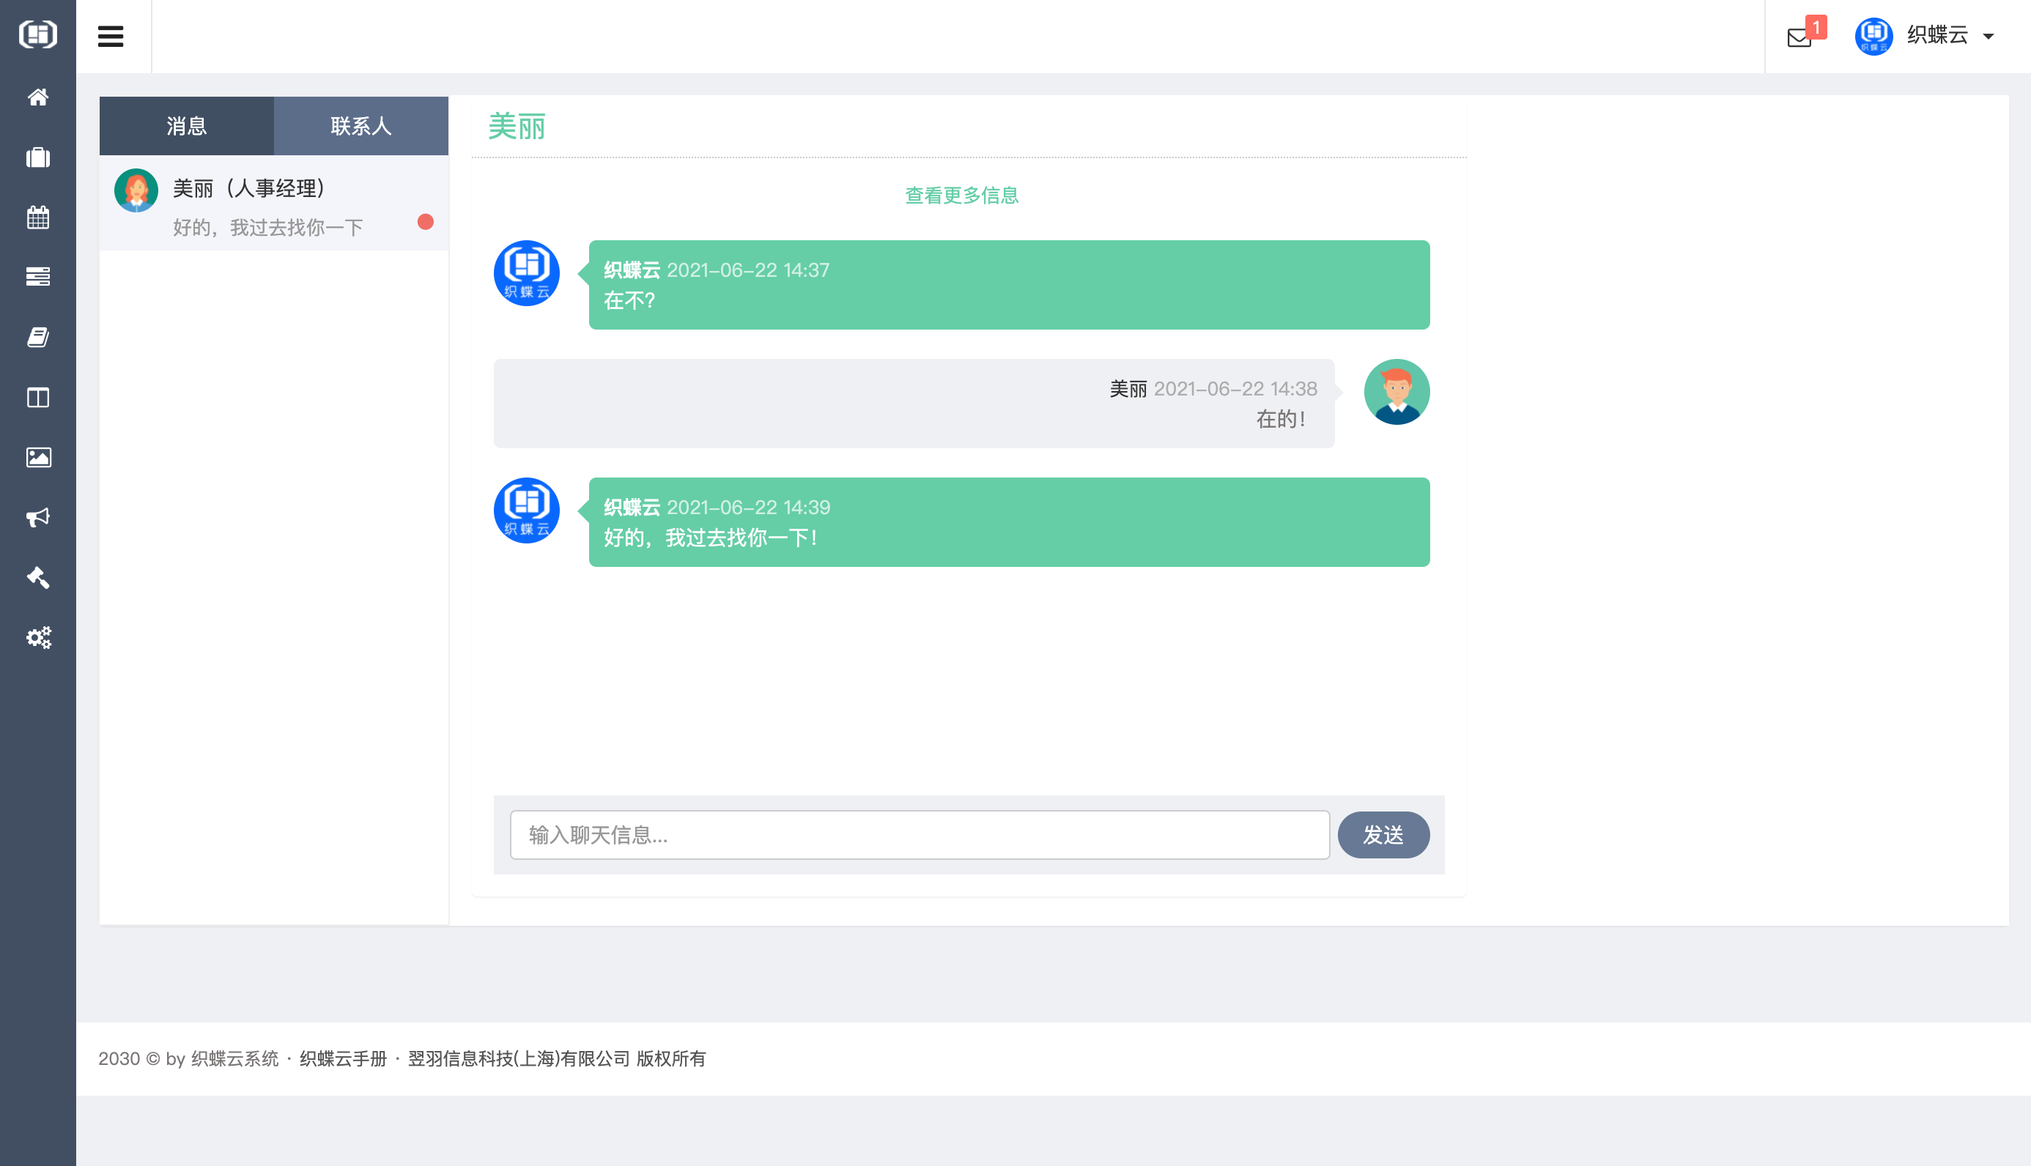The width and height of the screenshot is (2031, 1166).
Task: Open the 美丽（人事经理）conversation
Action: coord(273,205)
